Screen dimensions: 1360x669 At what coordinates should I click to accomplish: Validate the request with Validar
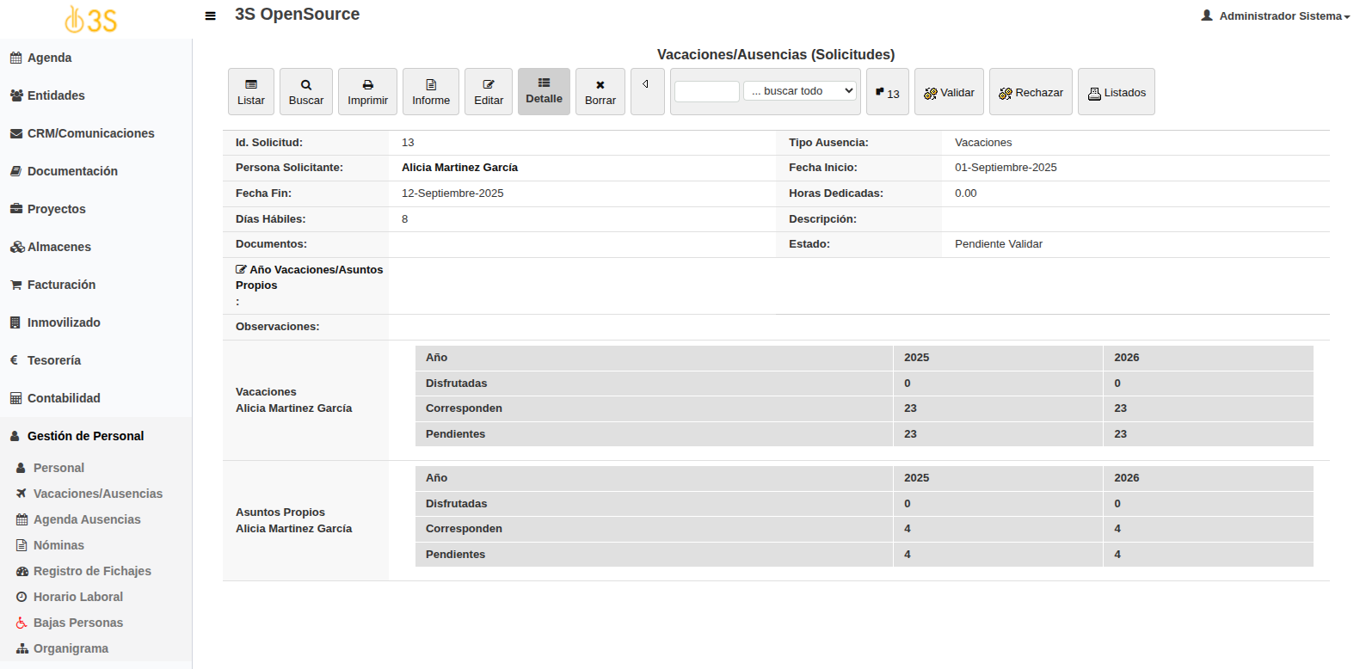949,93
